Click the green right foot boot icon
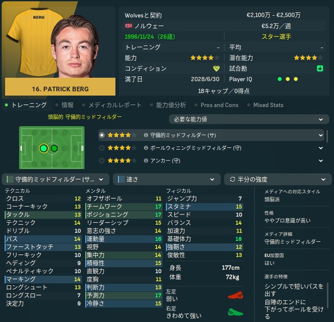Screen dimensions: 334x322 click(236, 312)
